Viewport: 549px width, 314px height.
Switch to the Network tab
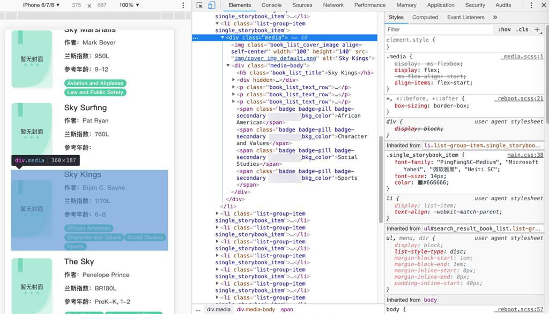[x=333, y=5]
